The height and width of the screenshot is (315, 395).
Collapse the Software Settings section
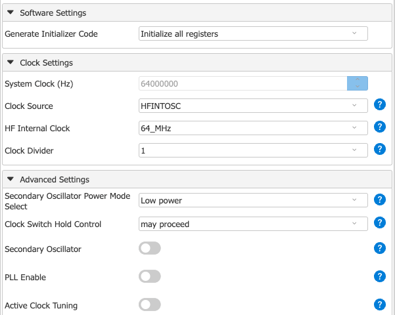pos(11,13)
